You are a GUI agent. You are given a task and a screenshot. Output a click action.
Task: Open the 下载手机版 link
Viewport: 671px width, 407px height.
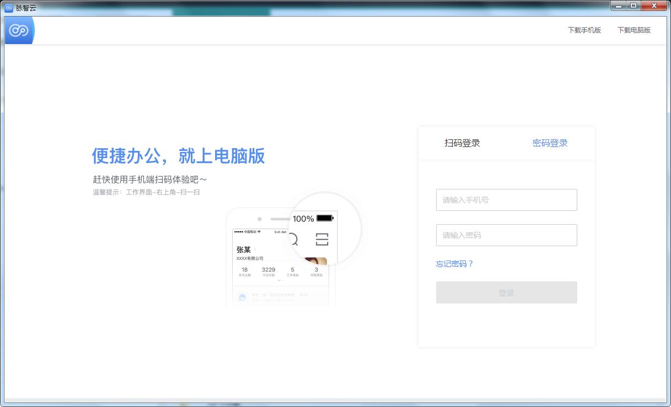point(584,30)
